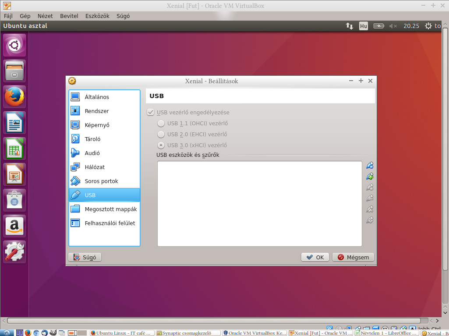Click the network indicator in the Ubuntu panel
The width and height of the screenshot is (449, 336).
(350, 26)
